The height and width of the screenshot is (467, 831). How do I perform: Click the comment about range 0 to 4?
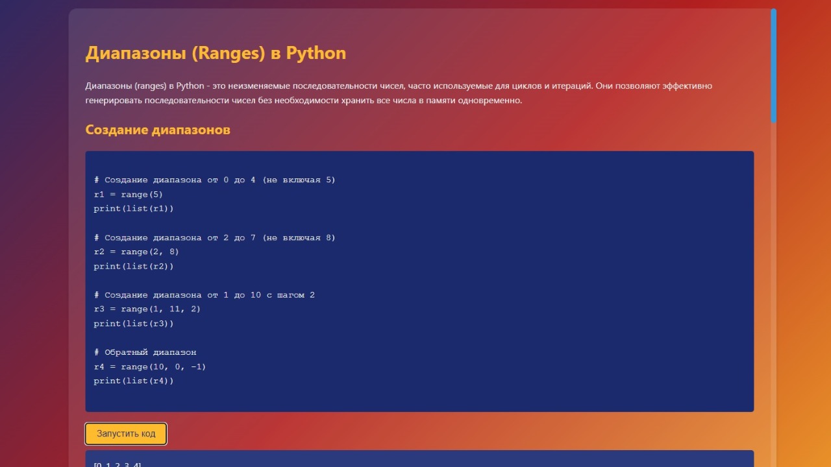pyautogui.click(x=215, y=180)
